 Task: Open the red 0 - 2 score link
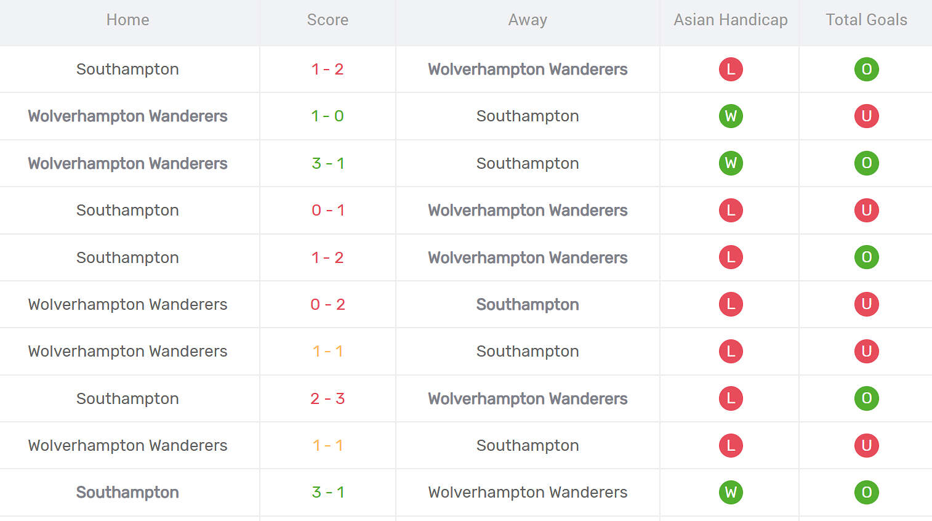(327, 304)
